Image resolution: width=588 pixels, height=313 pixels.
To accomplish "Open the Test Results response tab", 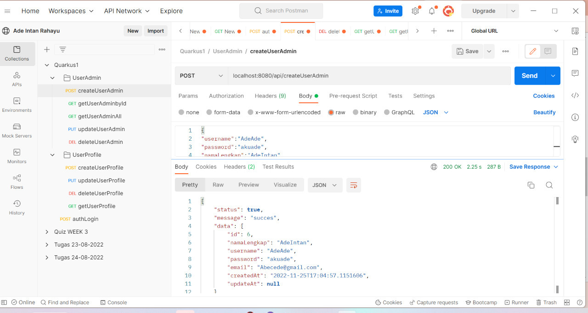I will click(x=278, y=167).
